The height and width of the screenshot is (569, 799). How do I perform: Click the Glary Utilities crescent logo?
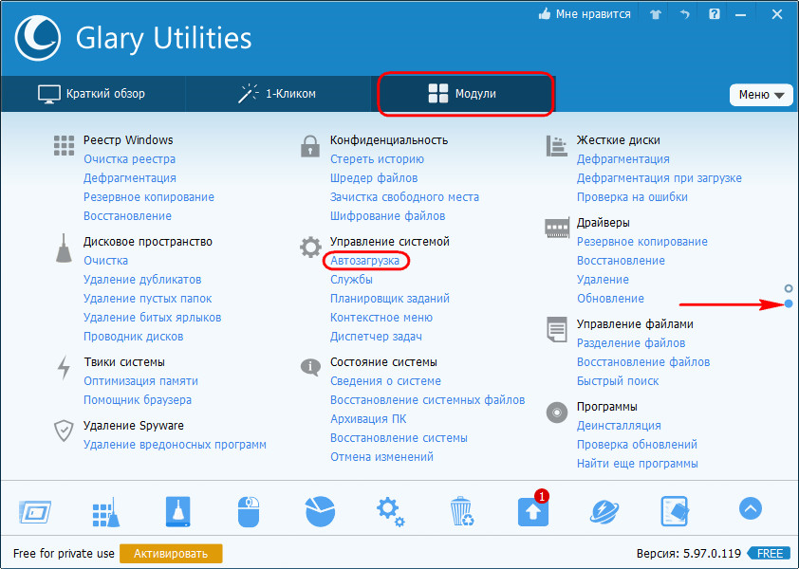click(x=38, y=38)
